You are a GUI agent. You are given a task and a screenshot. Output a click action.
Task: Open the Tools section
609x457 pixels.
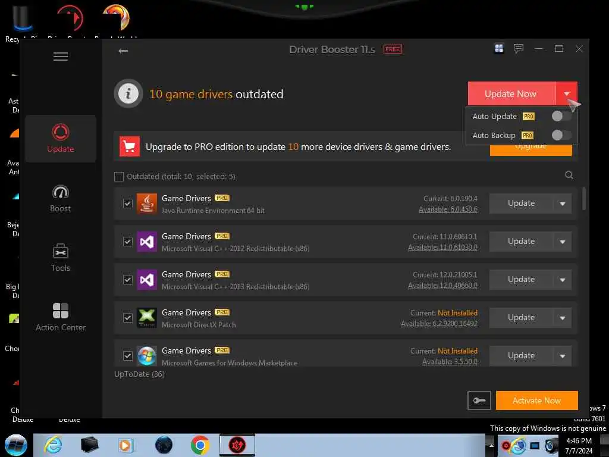click(61, 258)
